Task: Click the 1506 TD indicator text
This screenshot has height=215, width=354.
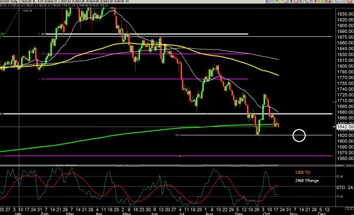Action: tap(302, 172)
